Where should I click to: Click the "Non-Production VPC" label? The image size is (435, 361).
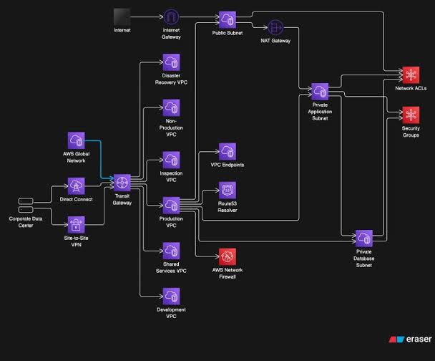pos(171,127)
